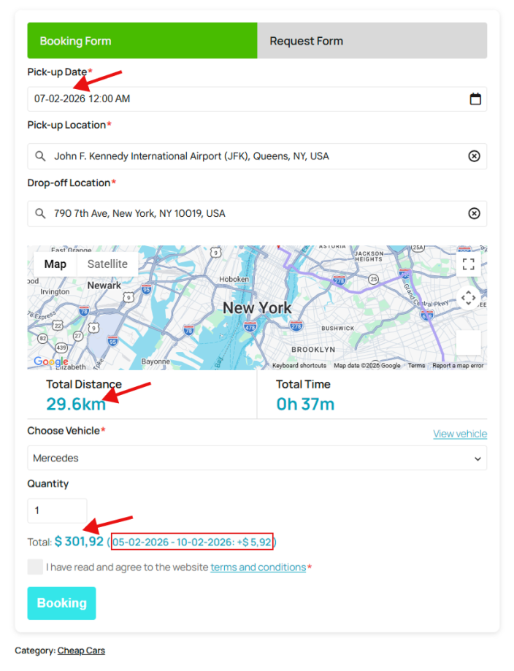Expand the Choose Vehicle dropdown
The image size is (514, 671).
[257, 459]
